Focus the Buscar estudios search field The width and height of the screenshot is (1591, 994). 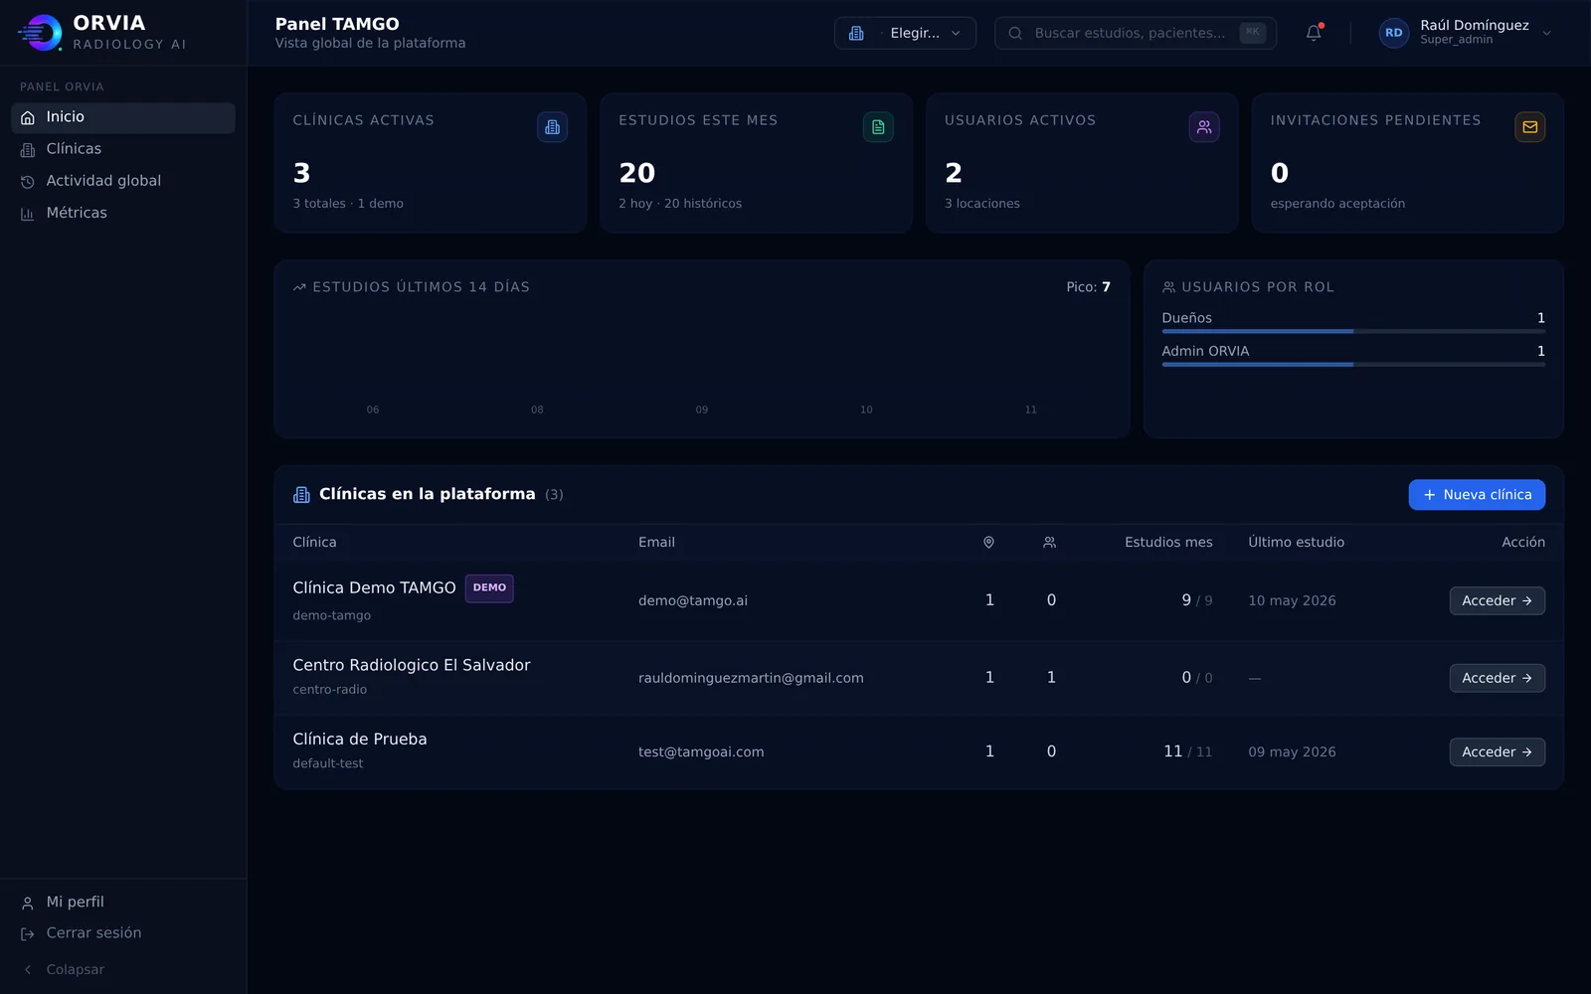1136,33
